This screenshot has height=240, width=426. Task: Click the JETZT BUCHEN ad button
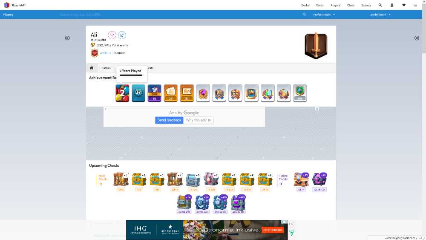click(x=273, y=230)
